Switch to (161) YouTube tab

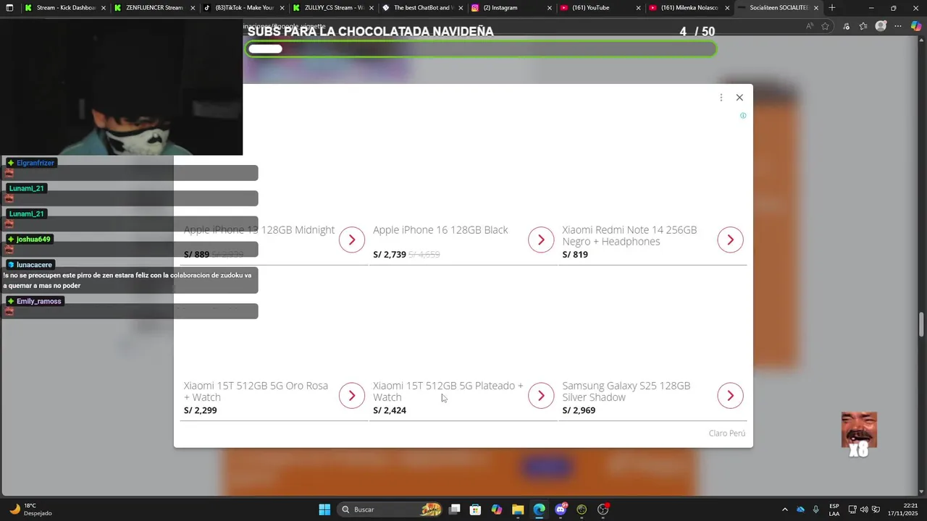tap(600, 8)
